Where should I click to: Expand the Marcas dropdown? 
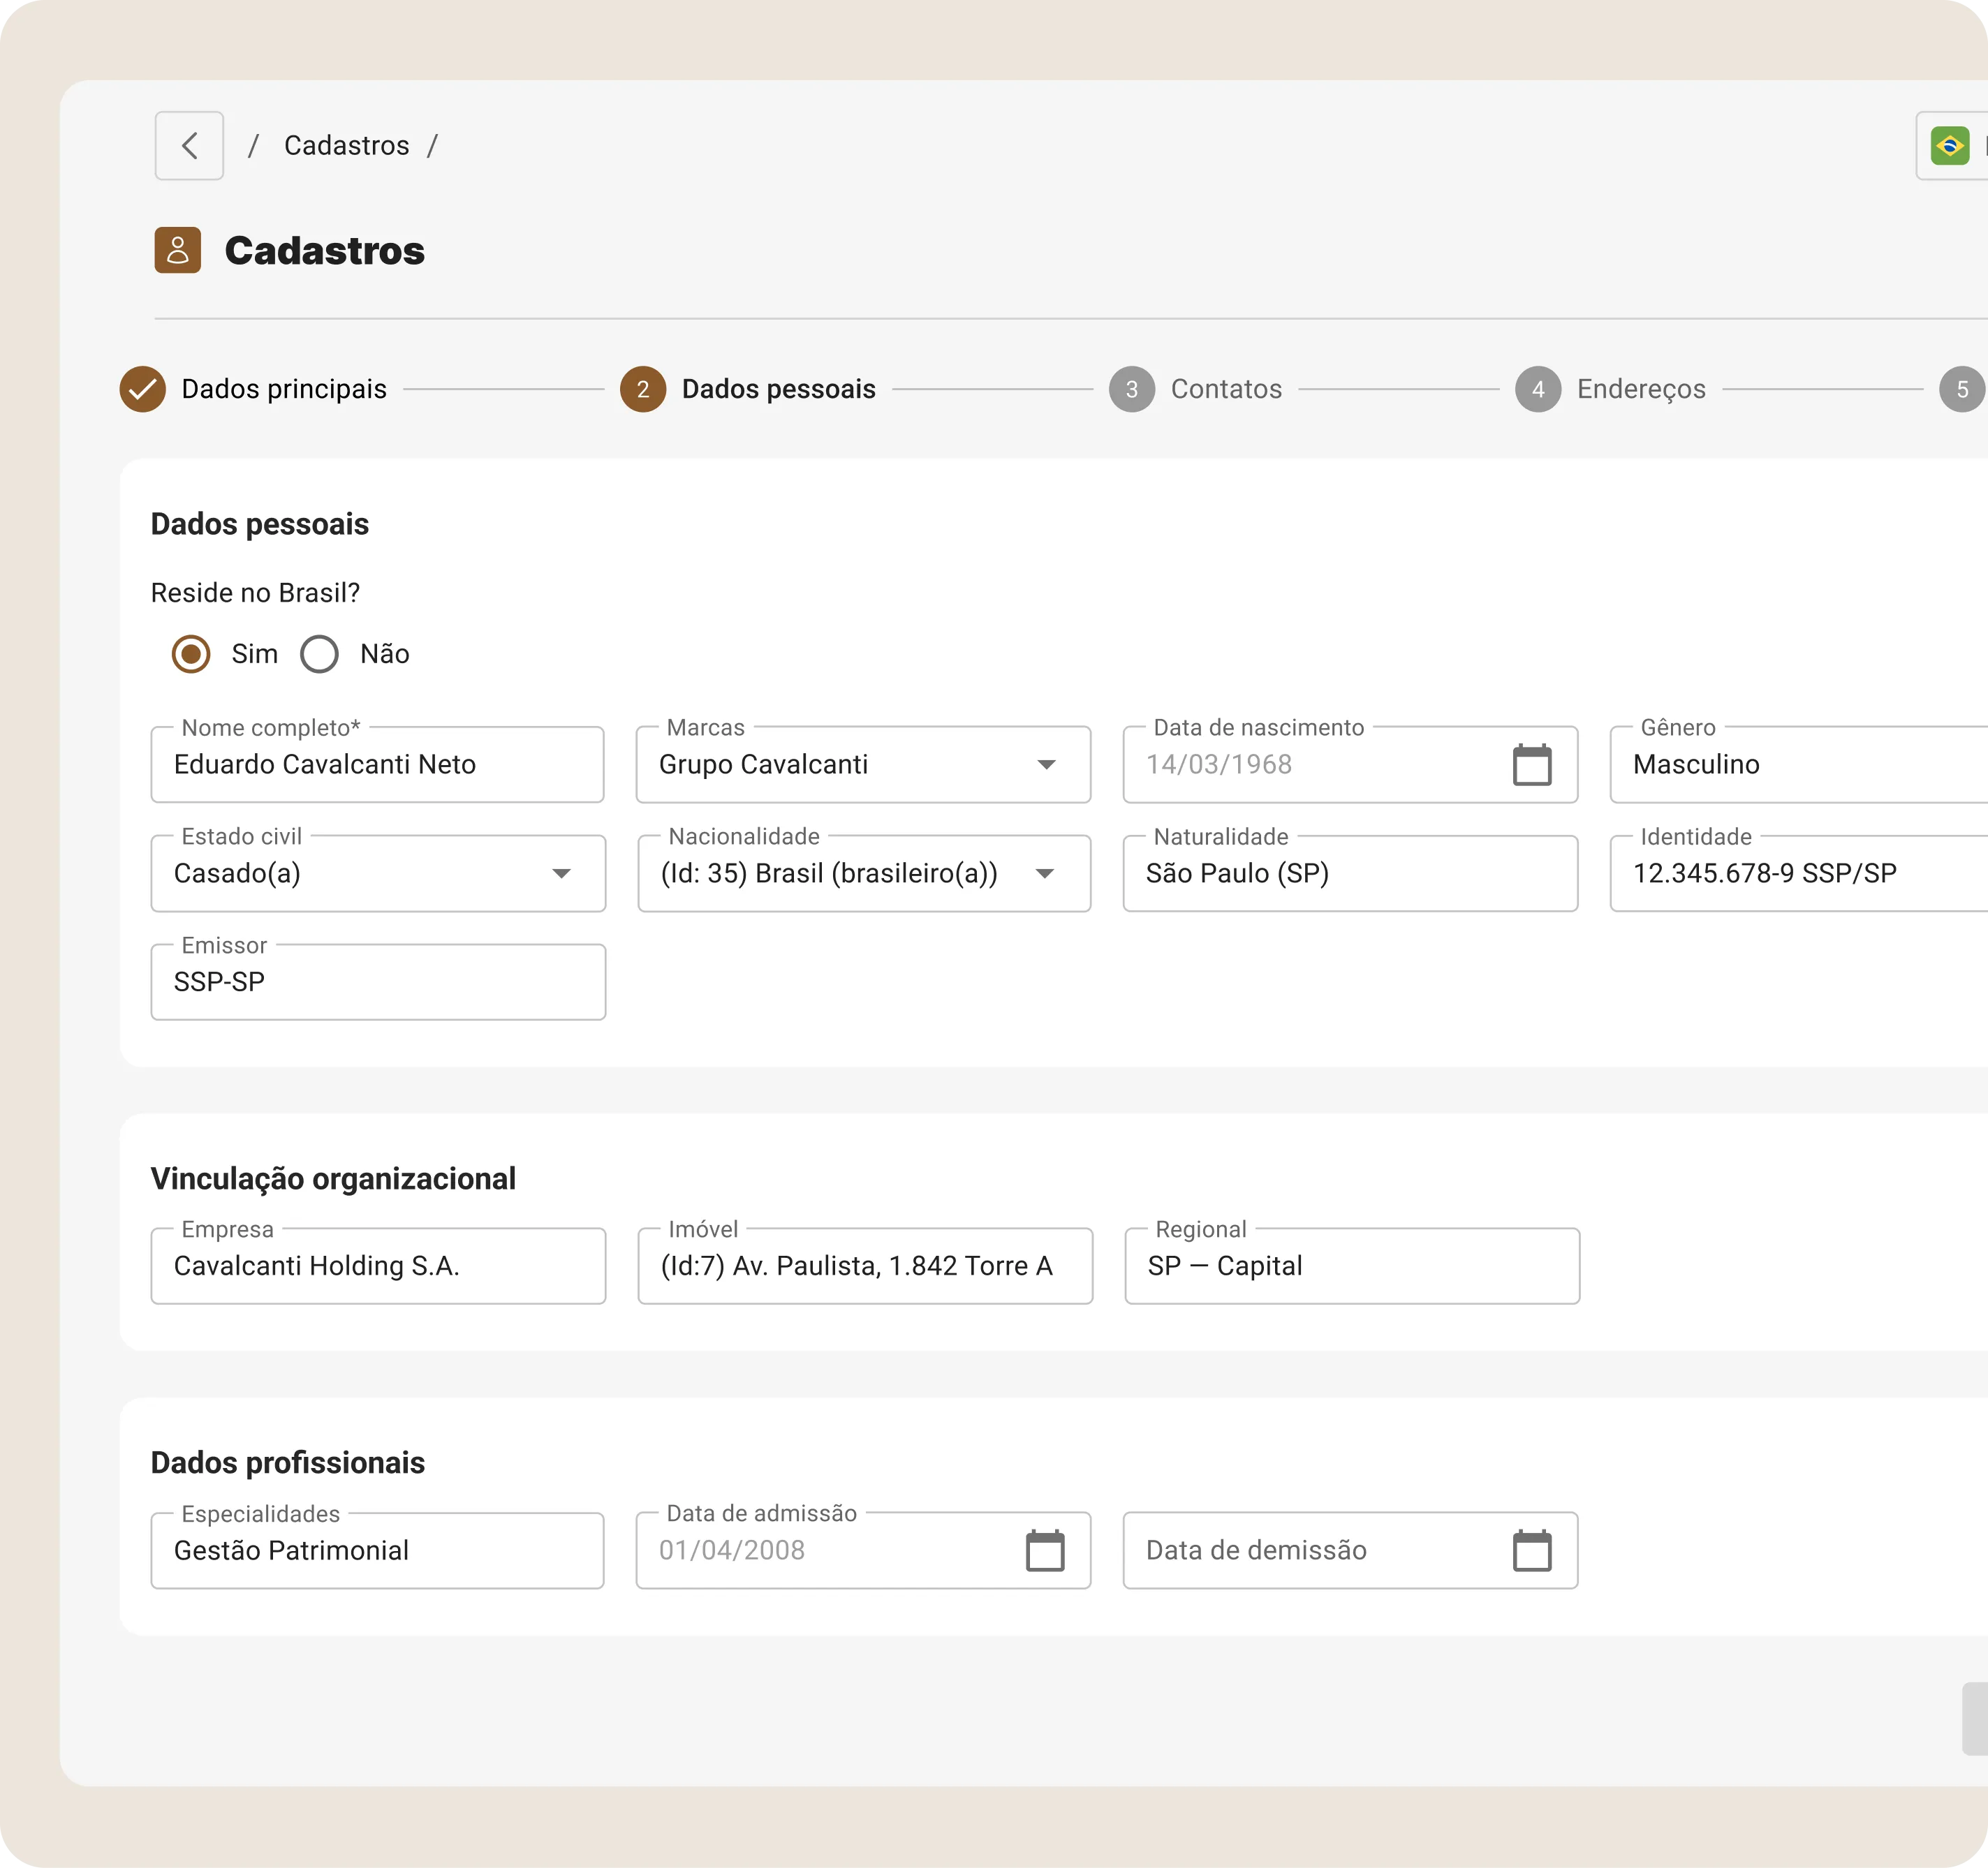[x=1046, y=764]
